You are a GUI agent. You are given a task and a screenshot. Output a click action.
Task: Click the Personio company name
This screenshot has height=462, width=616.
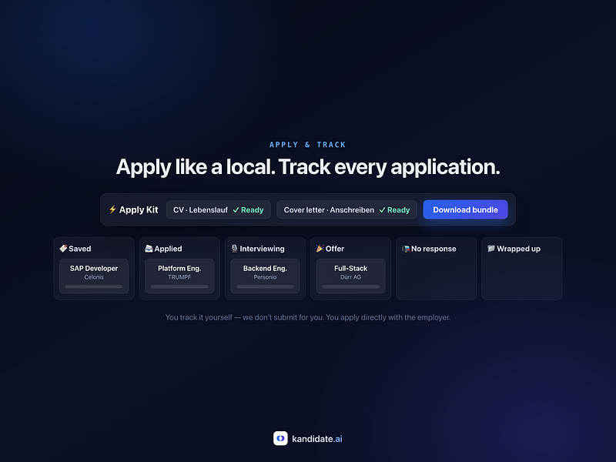coord(265,277)
